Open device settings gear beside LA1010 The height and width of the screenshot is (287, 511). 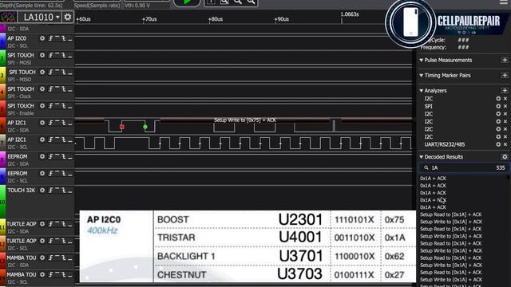(67, 17)
